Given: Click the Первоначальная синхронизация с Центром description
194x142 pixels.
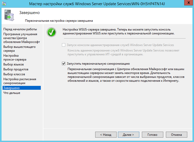Looking at the screenshot, I should pos(126,75).
